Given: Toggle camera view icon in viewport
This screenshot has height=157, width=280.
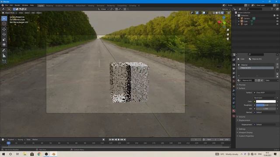Looking at the screenshot, I should pos(227,39).
